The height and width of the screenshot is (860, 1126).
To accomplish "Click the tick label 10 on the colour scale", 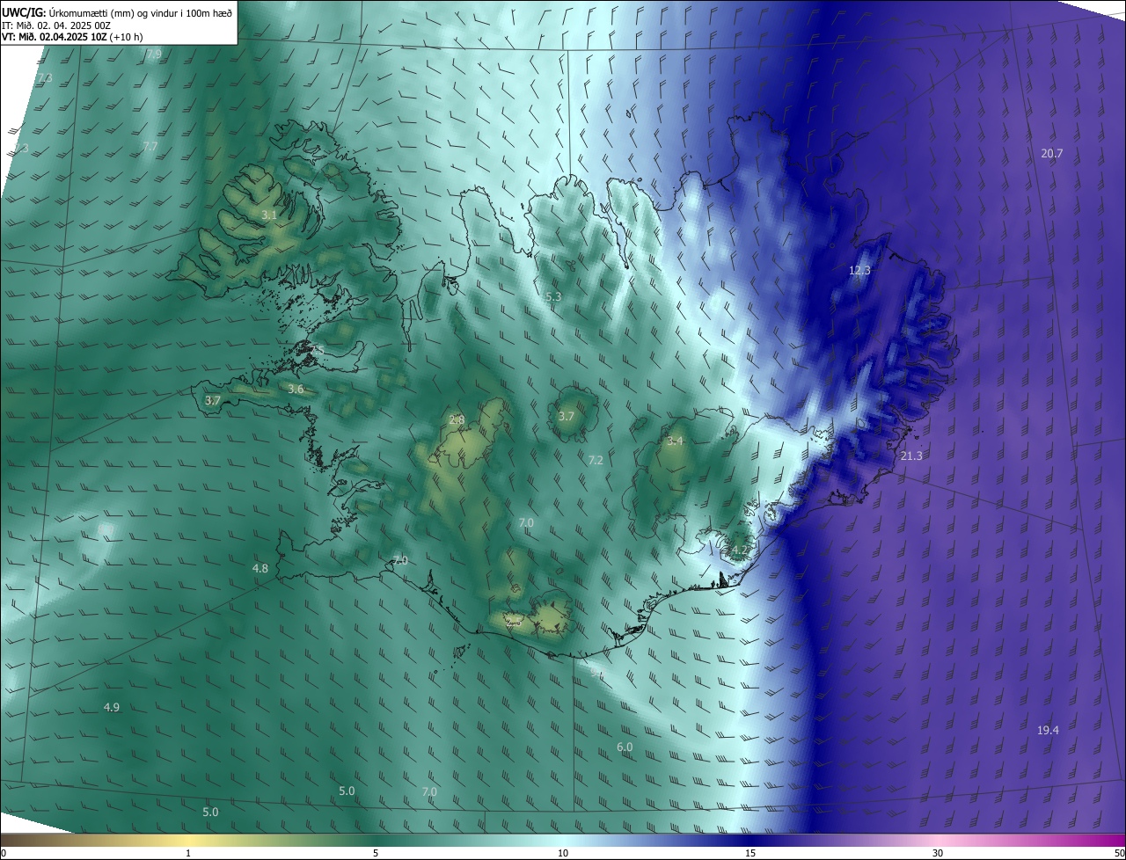I will coord(563,853).
